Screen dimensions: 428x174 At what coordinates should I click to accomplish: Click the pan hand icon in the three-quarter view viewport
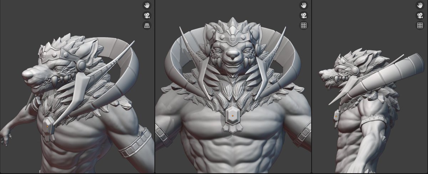(x=147, y=5)
